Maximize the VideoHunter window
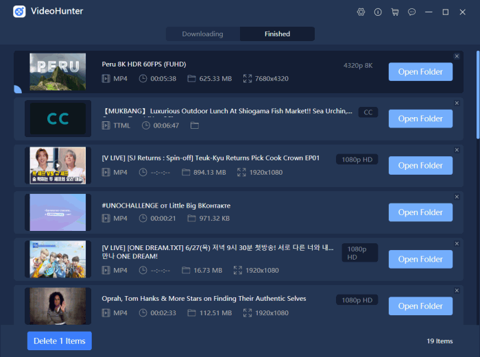 click(x=446, y=12)
